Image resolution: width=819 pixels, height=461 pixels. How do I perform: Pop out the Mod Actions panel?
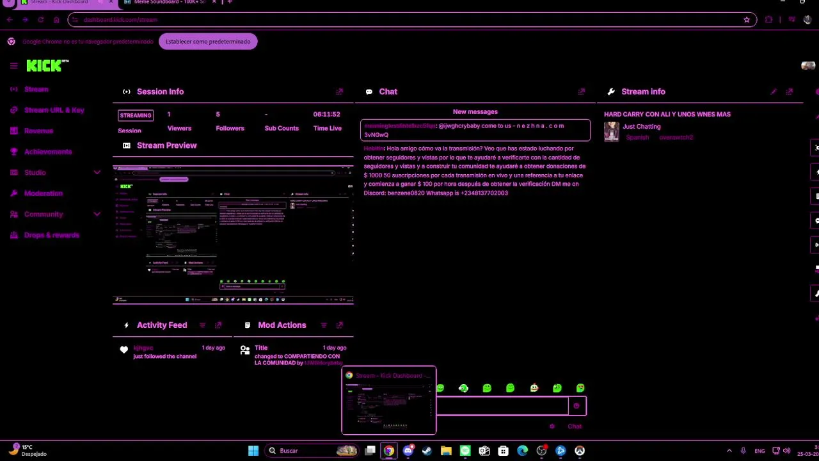coord(340,325)
